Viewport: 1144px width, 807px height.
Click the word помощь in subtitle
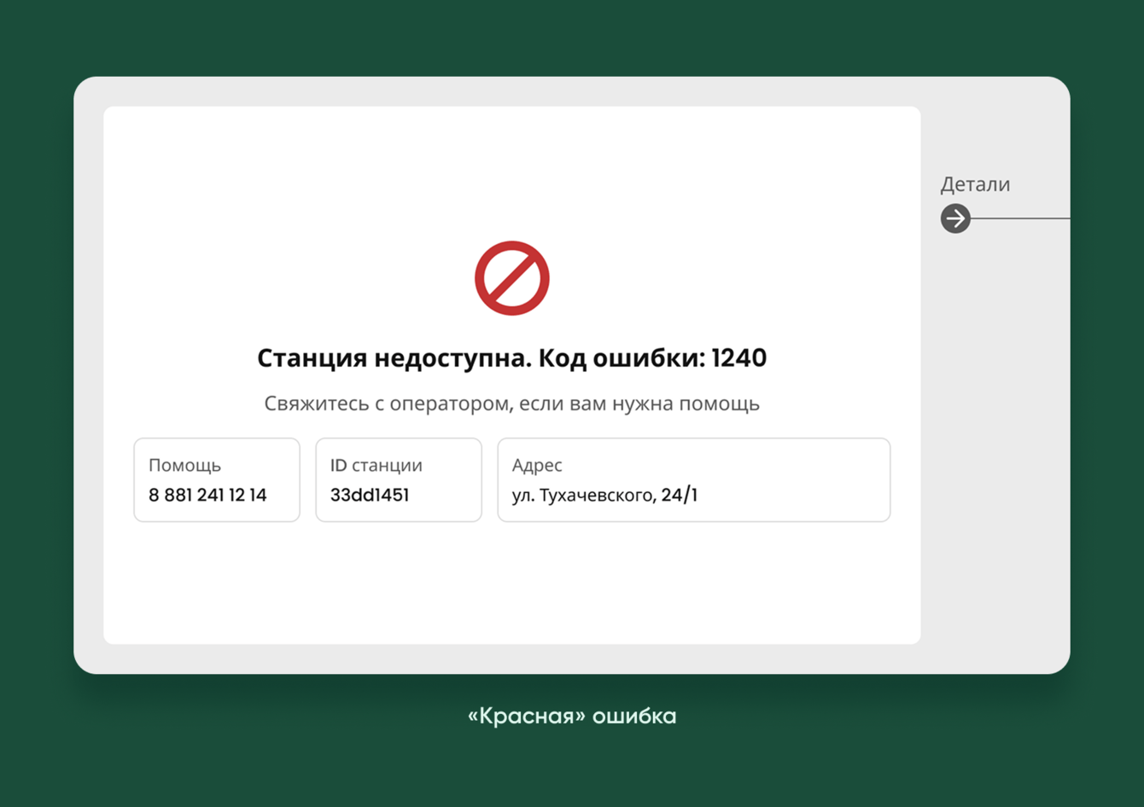point(719,404)
